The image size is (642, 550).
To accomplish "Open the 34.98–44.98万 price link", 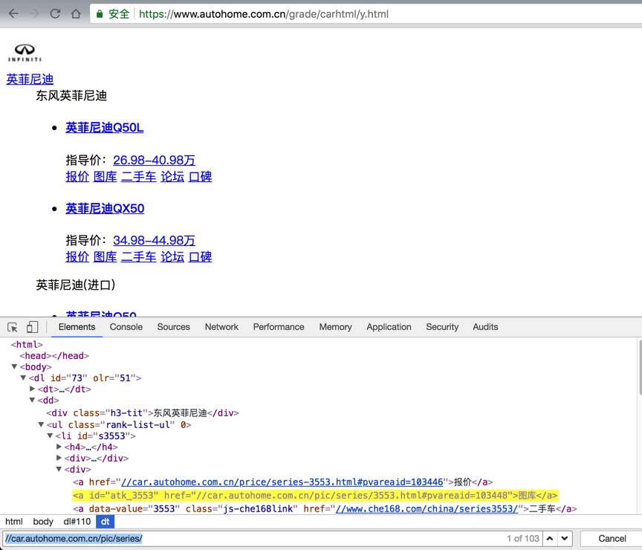I will pos(154,240).
